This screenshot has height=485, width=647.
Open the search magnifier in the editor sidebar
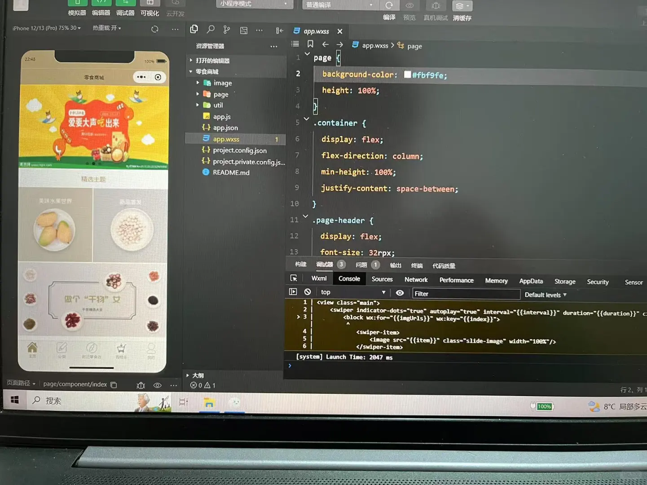coord(210,30)
